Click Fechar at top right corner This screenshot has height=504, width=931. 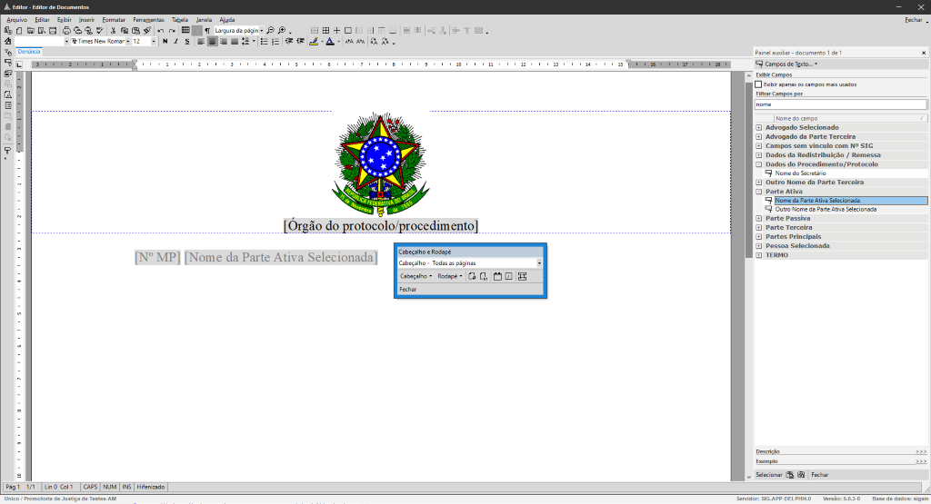tap(913, 20)
